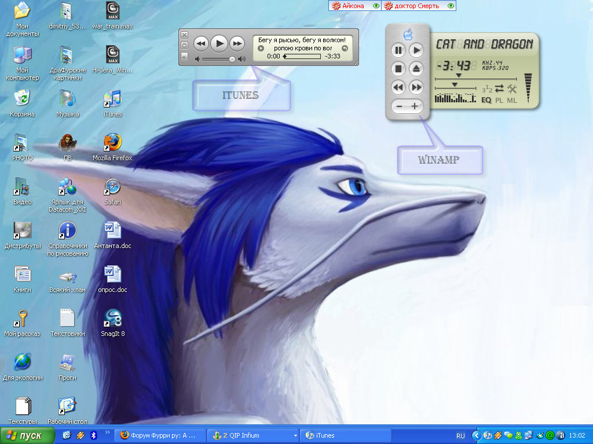This screenshot has height=444, width=593.
Task: Click the Bluetooth icon in Quick Launch
Action: [x=93, y=435]
